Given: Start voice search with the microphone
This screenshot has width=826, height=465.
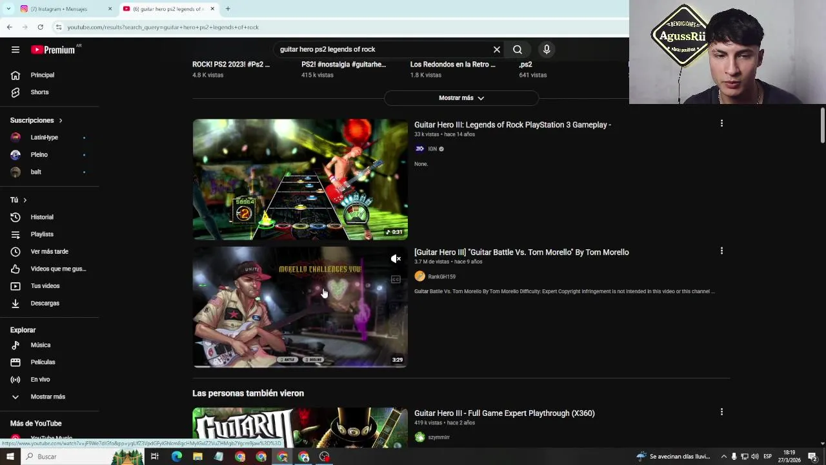Looking at the screenshot, I should pyautogui.click(x=547, y=50).
